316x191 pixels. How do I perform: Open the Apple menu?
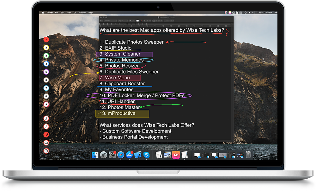click(43, 13)
